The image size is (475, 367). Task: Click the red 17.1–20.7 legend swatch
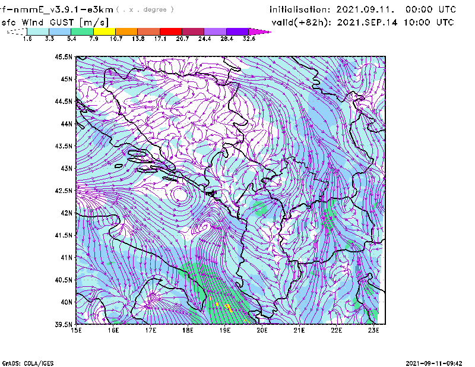pyautogui.click(x=171, y=31)
